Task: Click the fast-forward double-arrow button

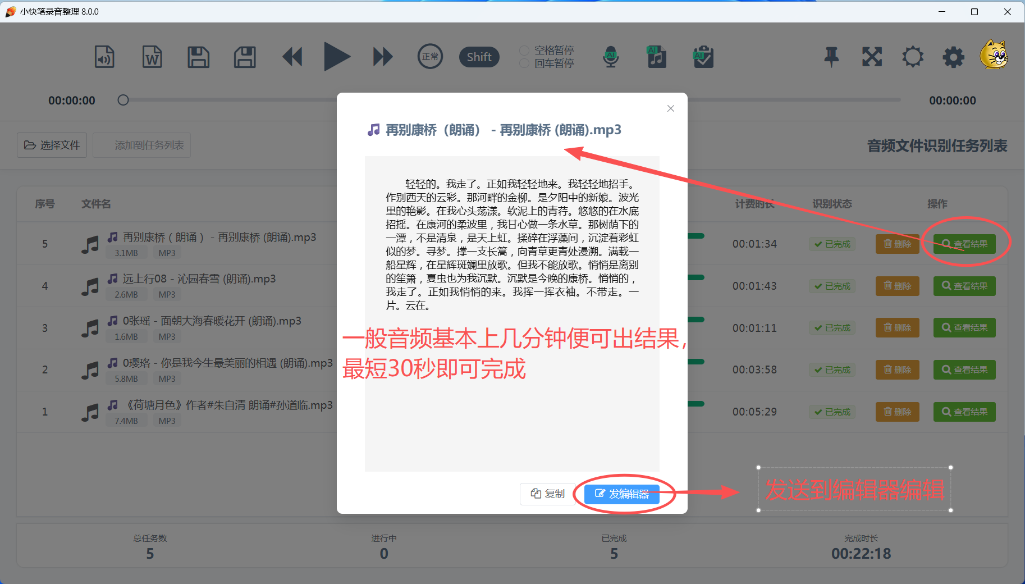Action: [x=383, y=57]
